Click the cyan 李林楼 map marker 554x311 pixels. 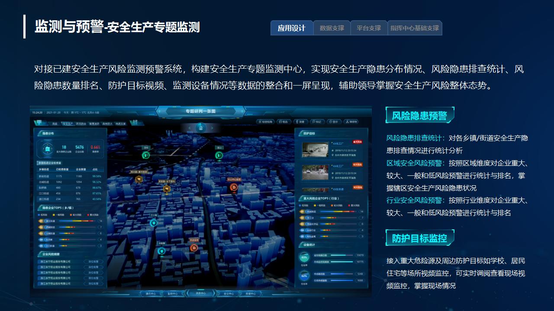(161, 251)
